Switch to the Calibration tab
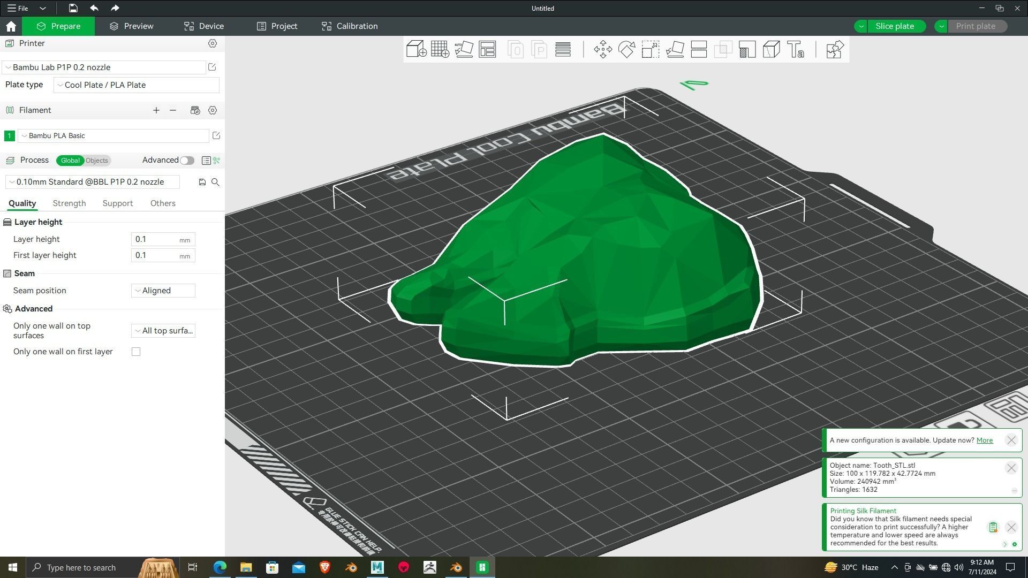1028x578 pixels. pos(350,26)
